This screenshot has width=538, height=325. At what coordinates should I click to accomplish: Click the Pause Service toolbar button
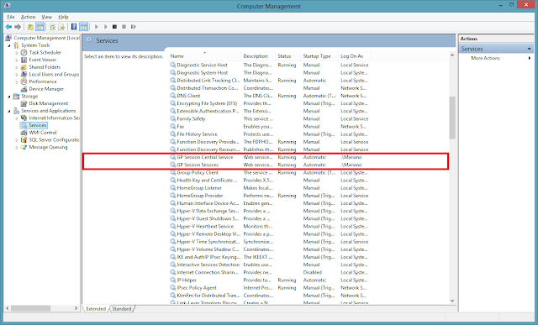(124, 27)
